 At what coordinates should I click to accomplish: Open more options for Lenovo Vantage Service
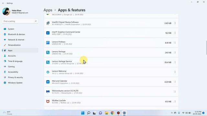click(x=175, y=62)
